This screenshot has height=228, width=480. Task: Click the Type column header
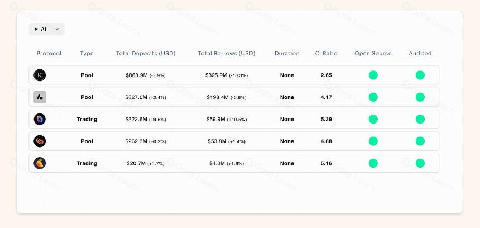(x=87, y=53)
